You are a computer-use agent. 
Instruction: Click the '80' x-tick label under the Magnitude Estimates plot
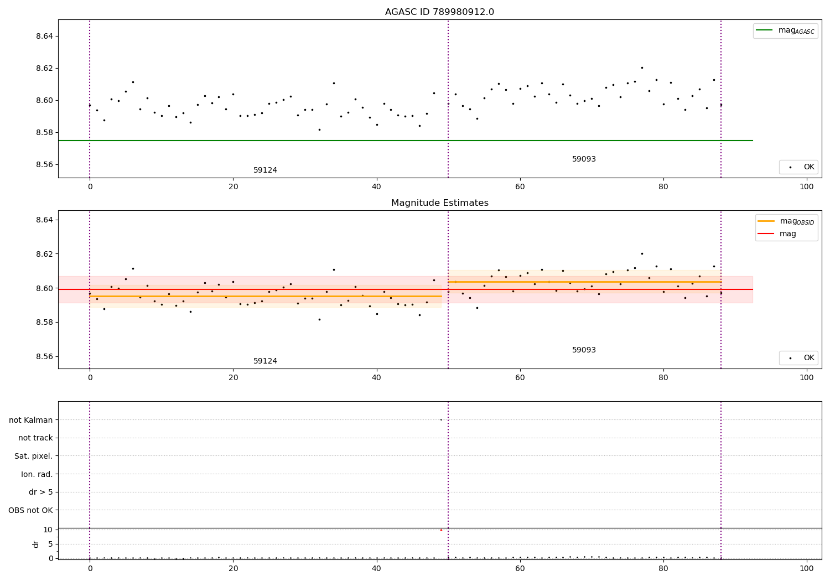pyautogui.click(x=663, y=377)
